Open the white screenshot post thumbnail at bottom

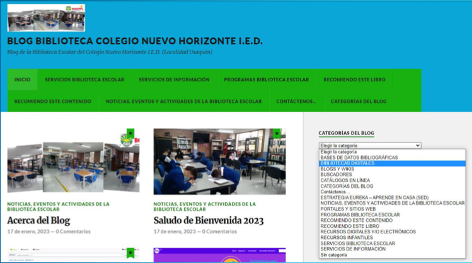coord(73,255)
